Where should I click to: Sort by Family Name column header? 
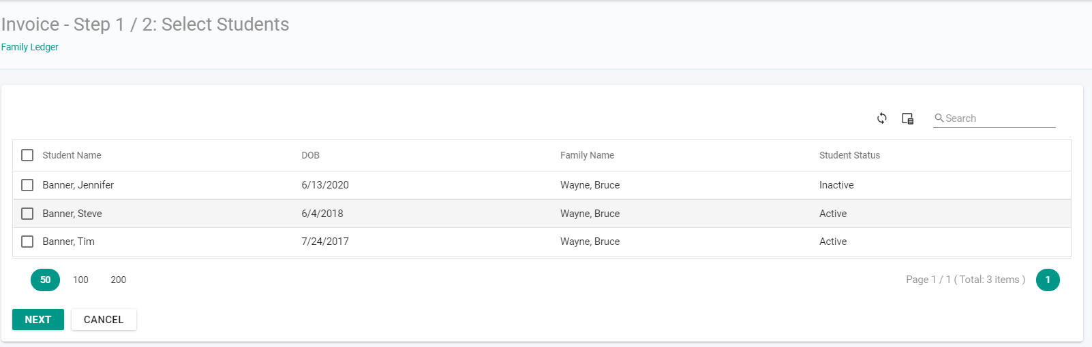point(587,155)
